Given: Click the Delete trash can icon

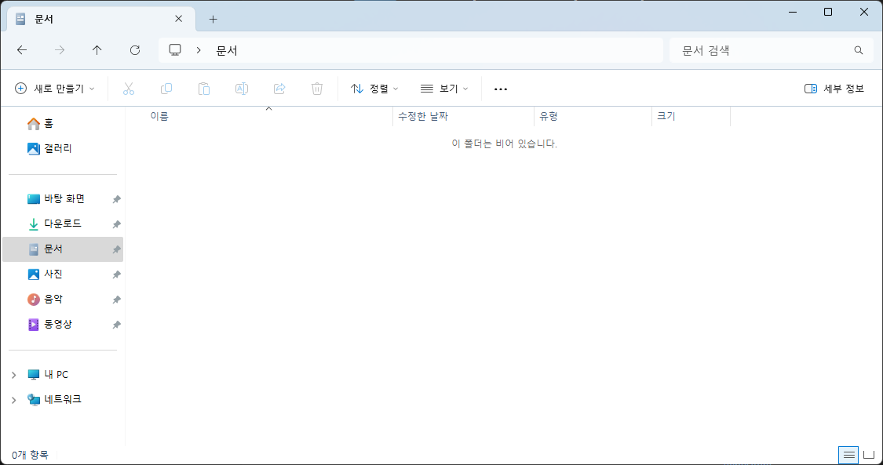Looking at the screenshot, I should 317,89.
